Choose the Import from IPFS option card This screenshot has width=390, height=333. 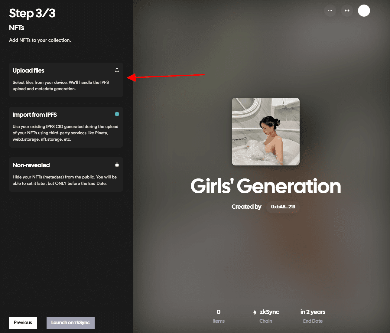pyautogui.click(x=66, y=127)
